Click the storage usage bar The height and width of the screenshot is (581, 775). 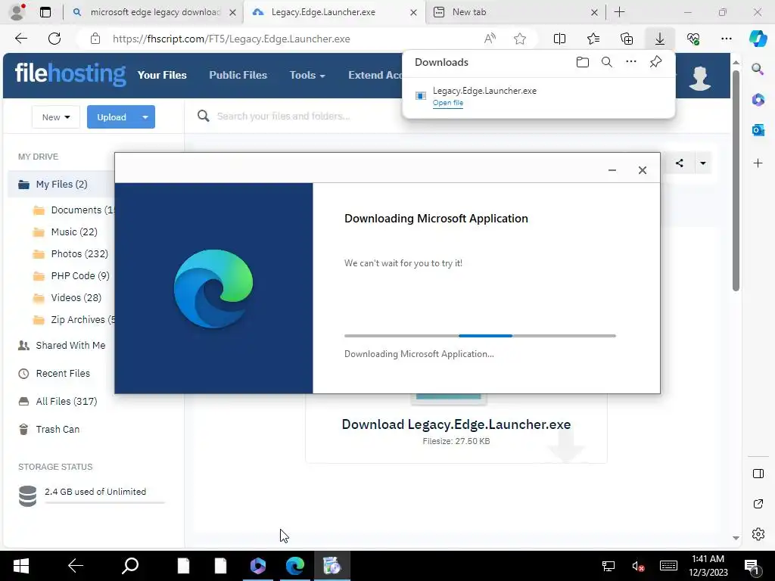tap(104, 503)
